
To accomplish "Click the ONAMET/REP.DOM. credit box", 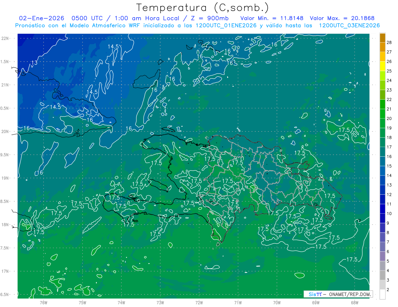I will [x=338, y=294].
